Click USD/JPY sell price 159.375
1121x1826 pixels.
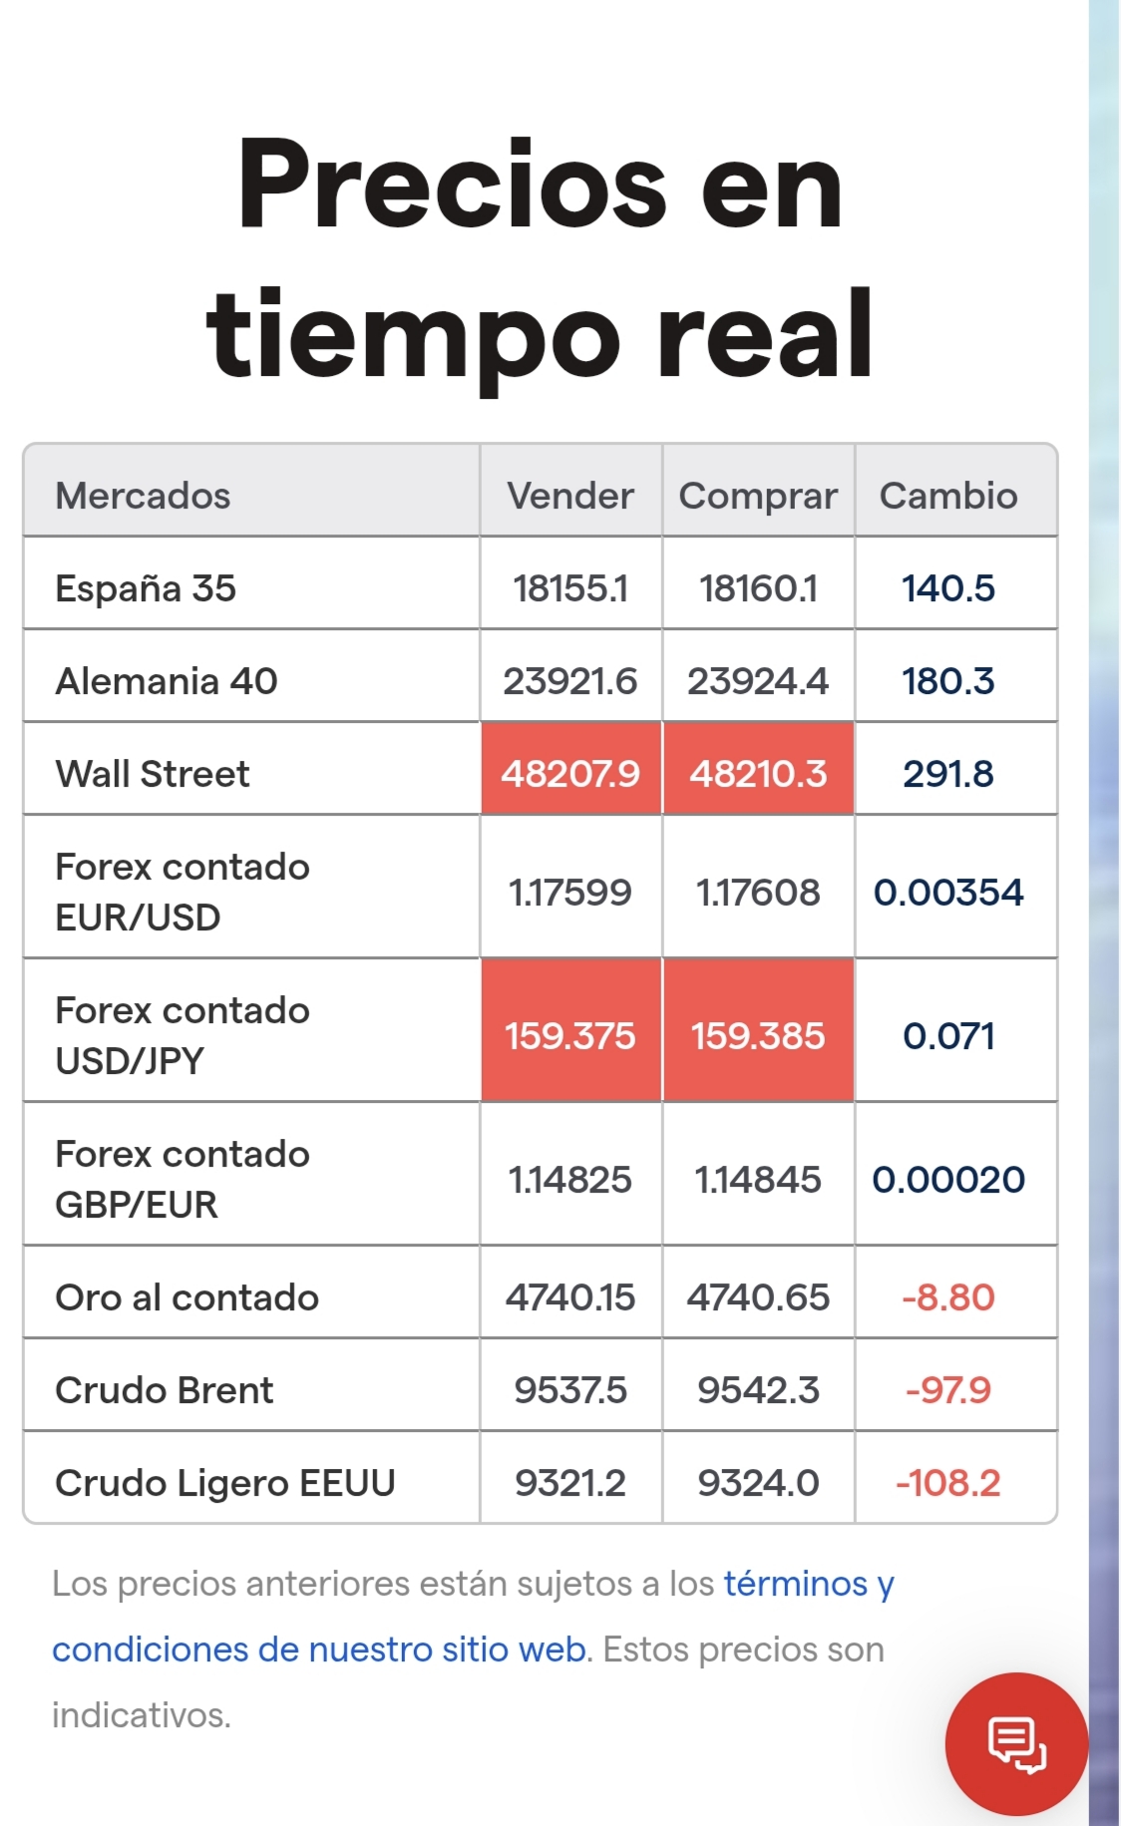click(570, 1036)
